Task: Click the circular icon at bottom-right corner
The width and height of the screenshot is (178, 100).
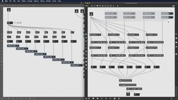Action: point(172,98)
